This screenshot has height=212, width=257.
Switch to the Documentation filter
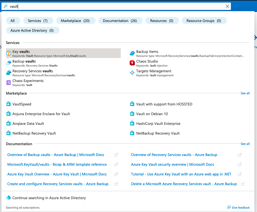[120, 21]
